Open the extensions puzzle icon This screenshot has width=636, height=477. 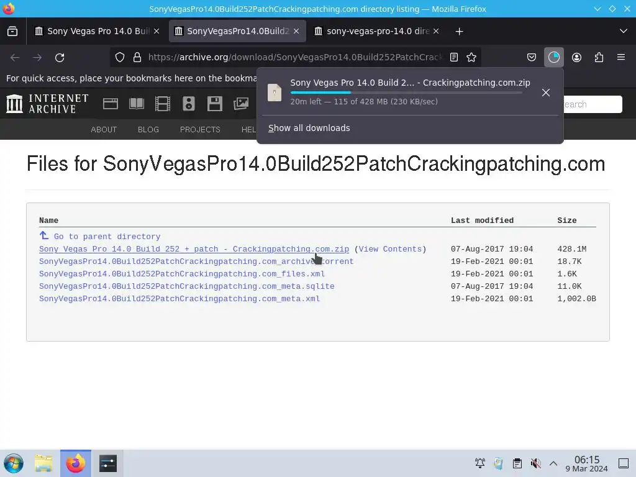click(x=599, y=57)
